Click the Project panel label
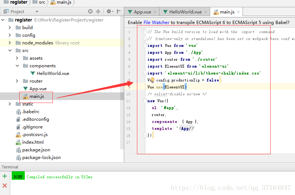The height and width of the screenshot is (195, 295). (x=17, y=12)
